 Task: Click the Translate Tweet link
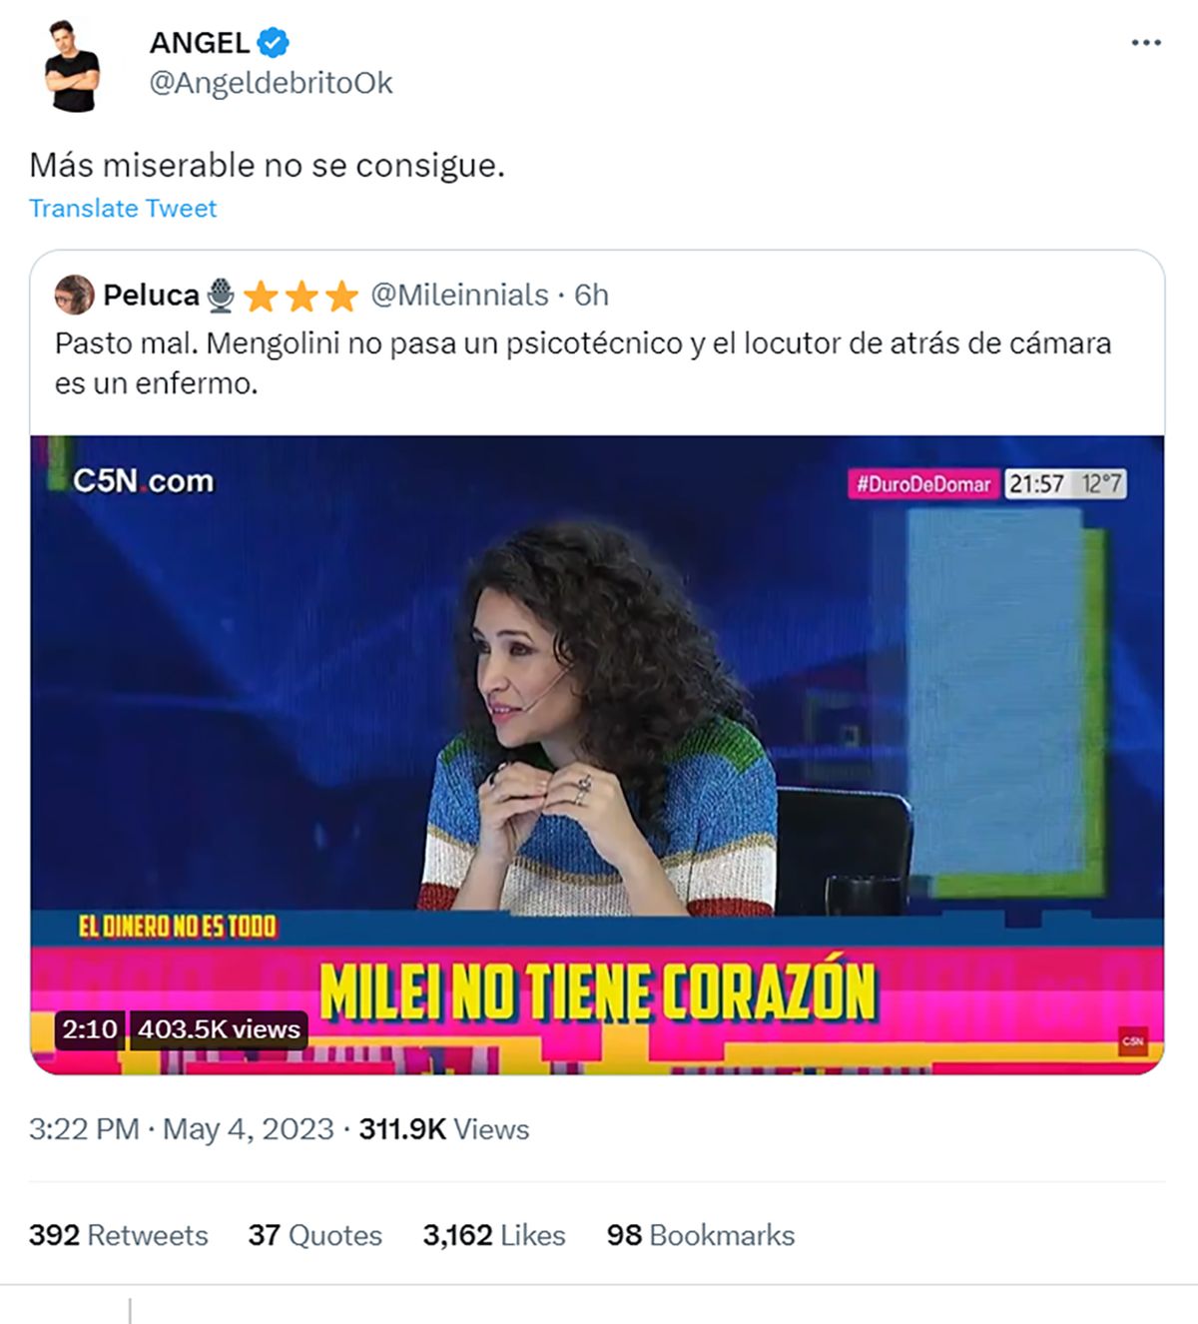(x=123, y=209)
